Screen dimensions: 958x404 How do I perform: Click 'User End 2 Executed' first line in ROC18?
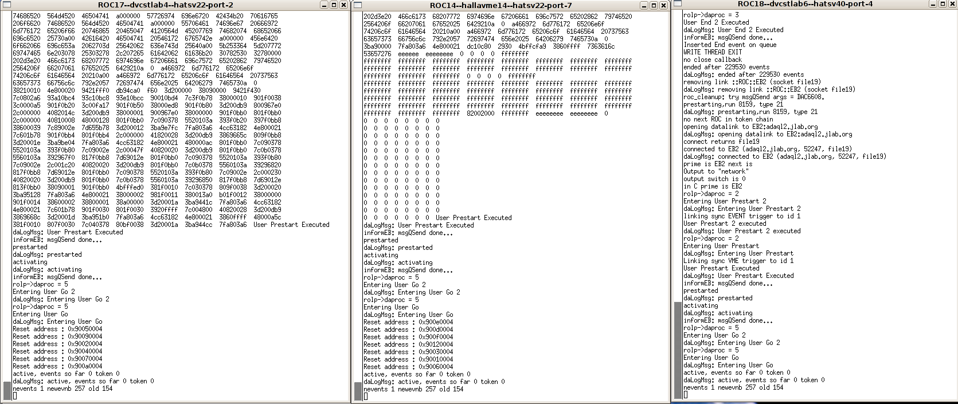click(x=716, y=22)
